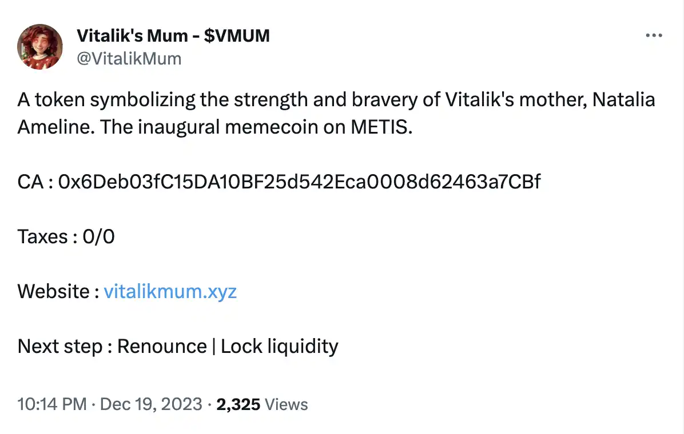The image size is (684, 434).
Task: Click the 2,325 view count number
Action: (x=238, y=405)
